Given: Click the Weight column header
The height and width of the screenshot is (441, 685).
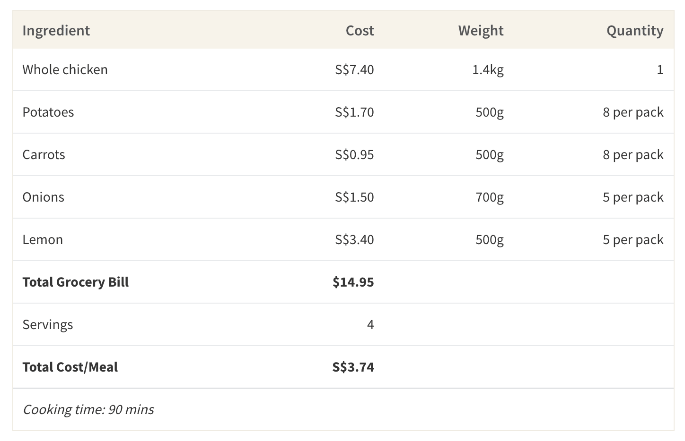Looking at the screenshot, I should point(481,31).
